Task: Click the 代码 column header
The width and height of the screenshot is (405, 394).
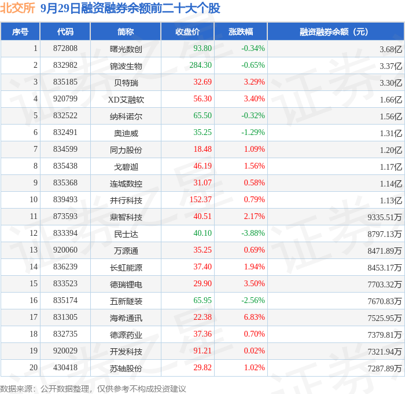Action: click(65, 31)
